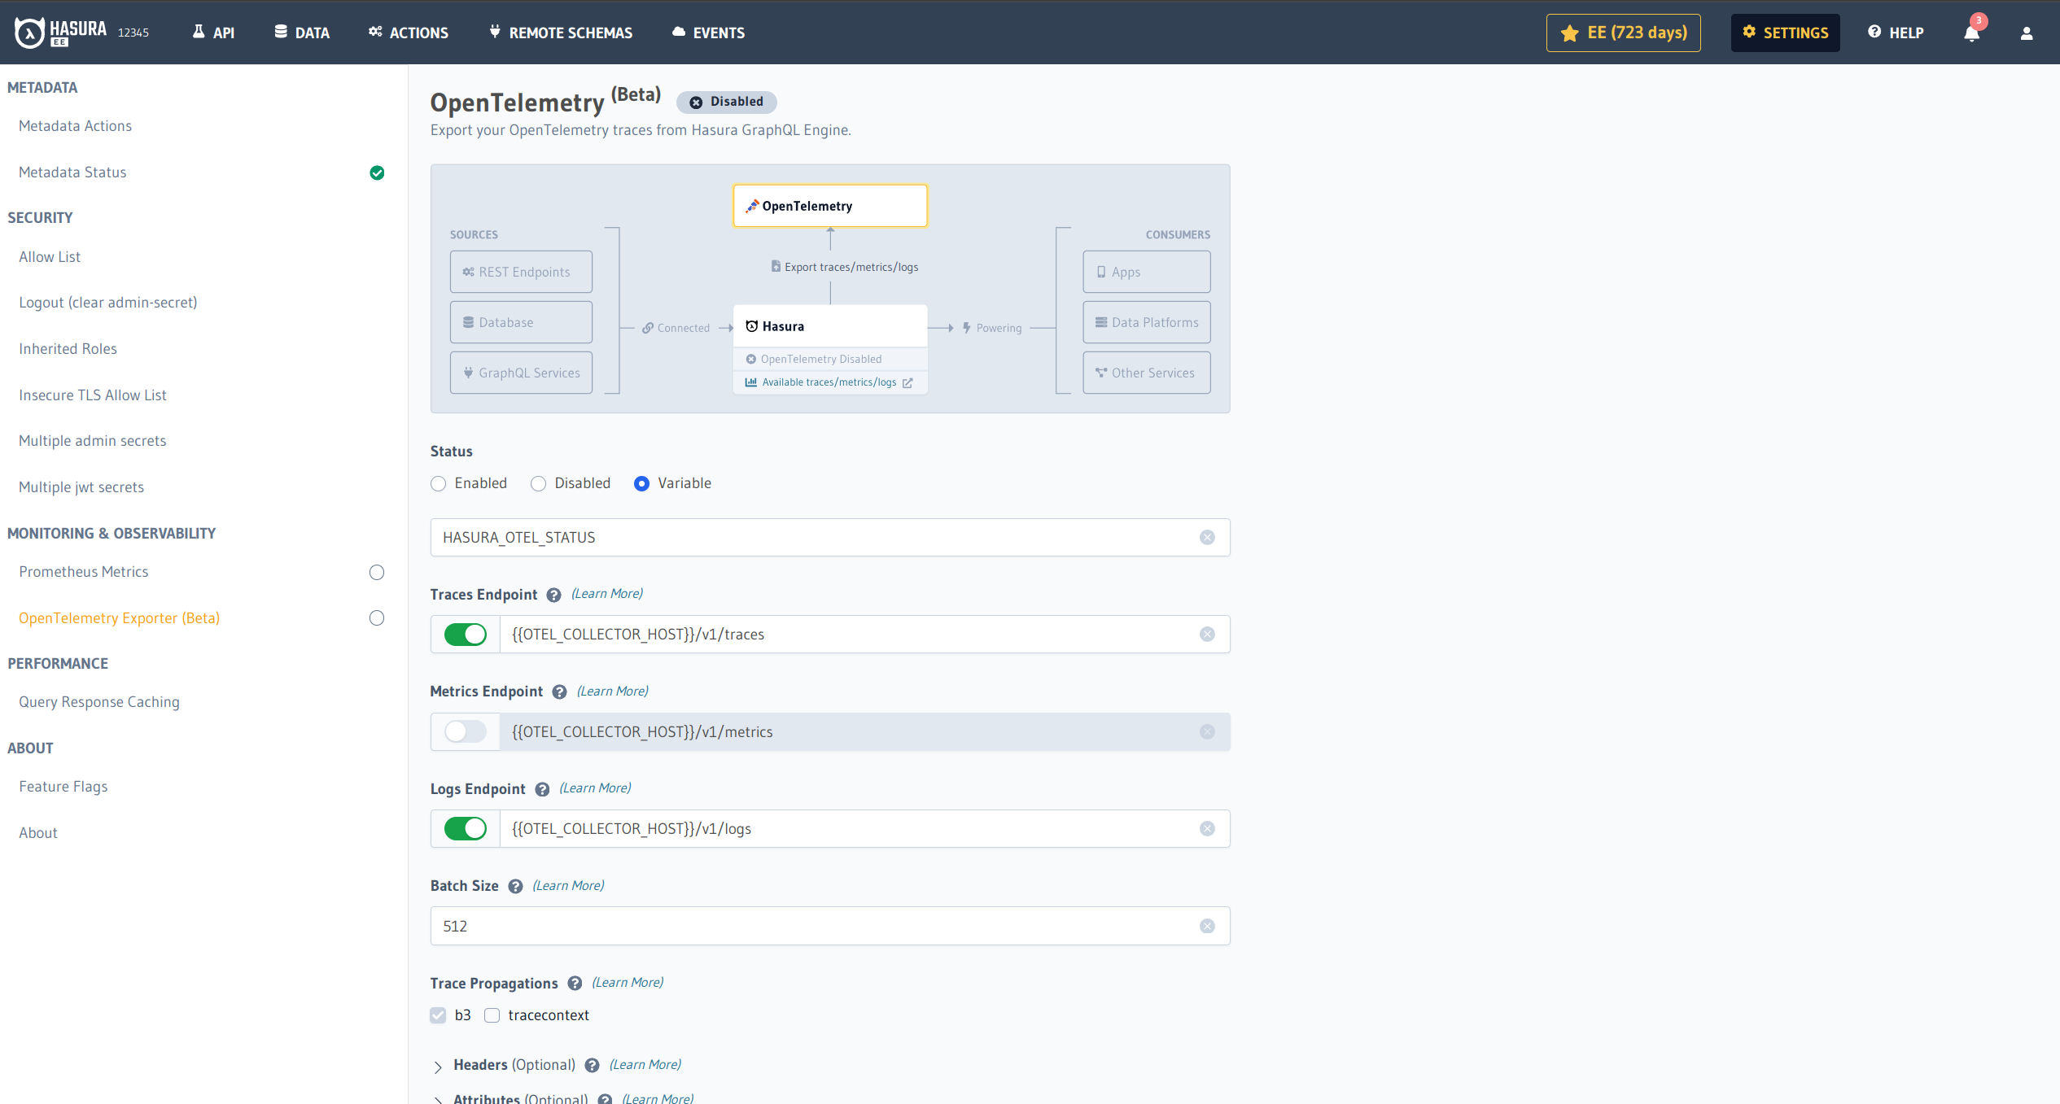The width and height of the screenshot is (2060, 1104).
Task: Click Learn More for Traces Endpoint
Action: 606,594
